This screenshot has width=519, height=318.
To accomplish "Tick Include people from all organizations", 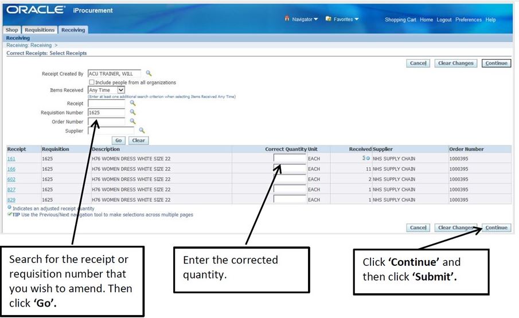I will click(92, 82).
